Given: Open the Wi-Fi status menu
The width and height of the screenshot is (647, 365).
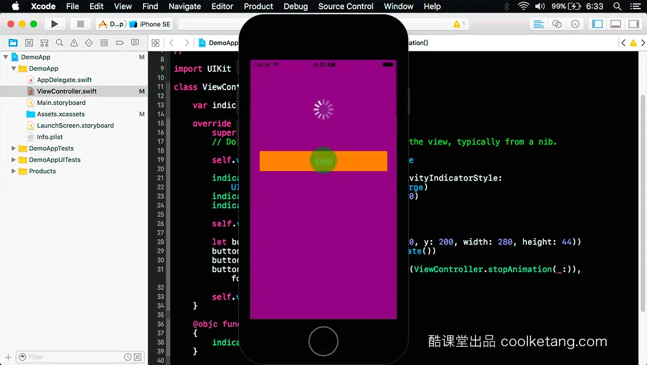Looking at the screenshot, I should pyautogui.click(x=523, y=6).
